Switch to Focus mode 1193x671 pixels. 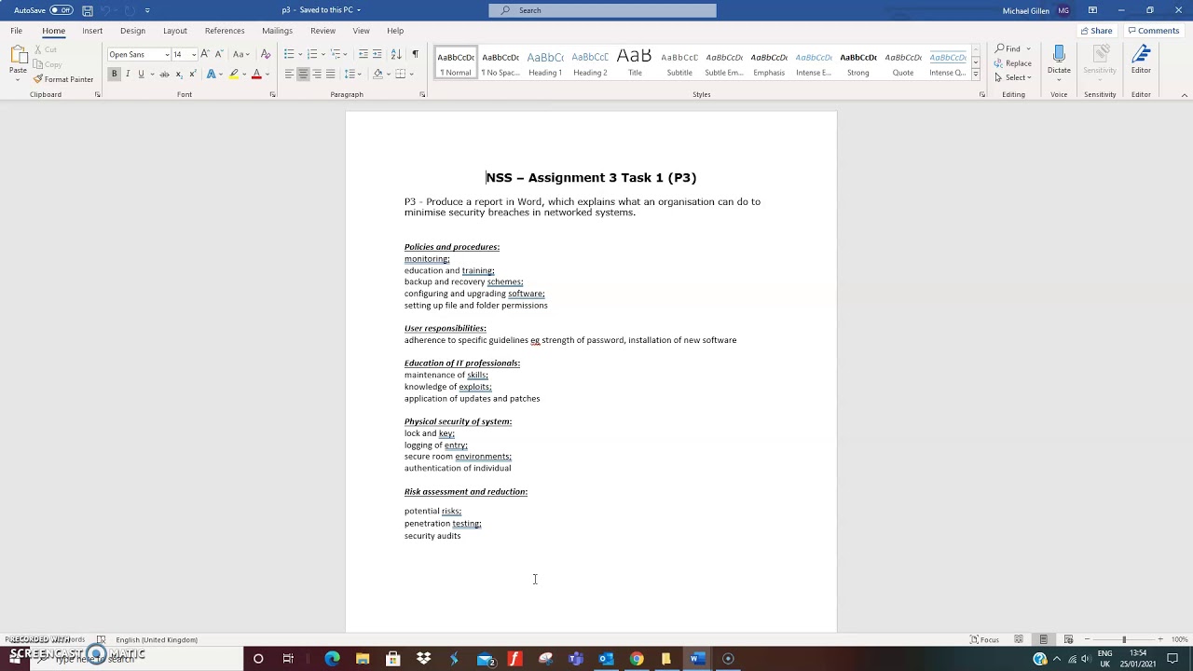click(984, 639)
